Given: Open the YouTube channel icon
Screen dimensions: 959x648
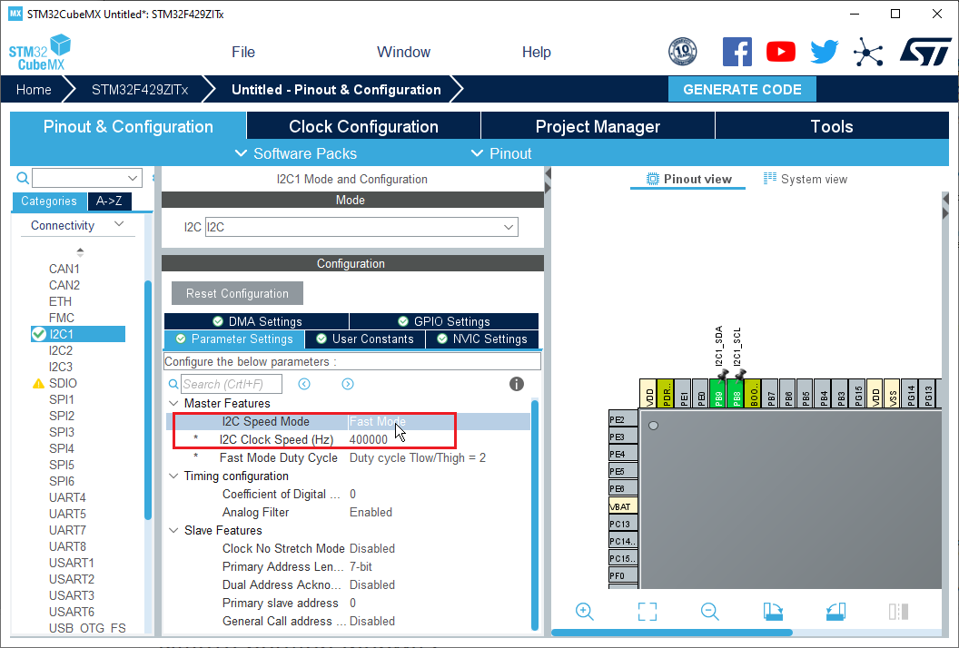Looking at the screenshot, I should 780,52.
